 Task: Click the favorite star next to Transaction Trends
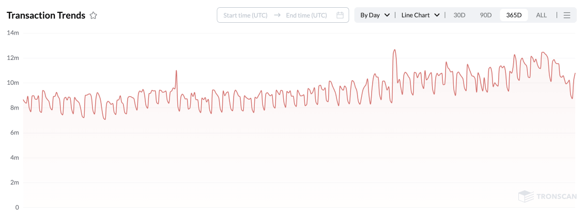pyautogui.click(x=94, y=16)
